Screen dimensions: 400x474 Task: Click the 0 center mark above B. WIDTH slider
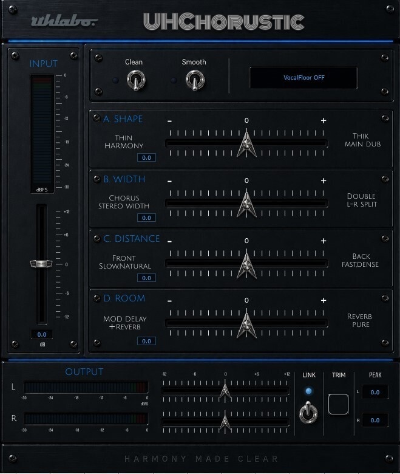pyautogui.click(x=246, y=180)
